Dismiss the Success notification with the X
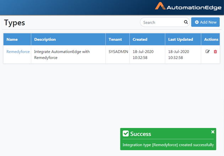Viewport: 224px width, 156px height. (x=213, y=132)
